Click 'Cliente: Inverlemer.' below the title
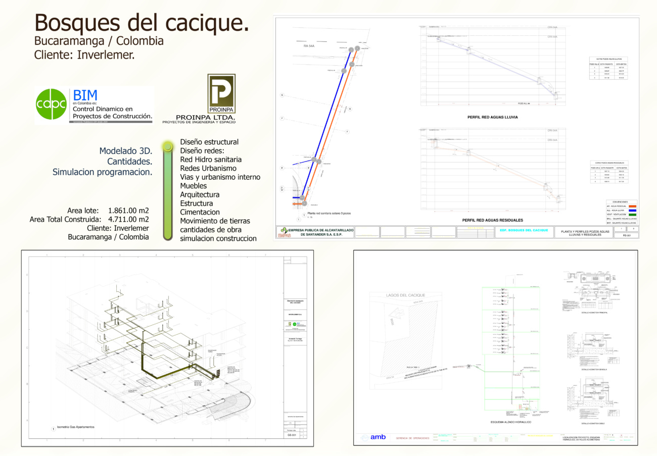 point(84,55)
